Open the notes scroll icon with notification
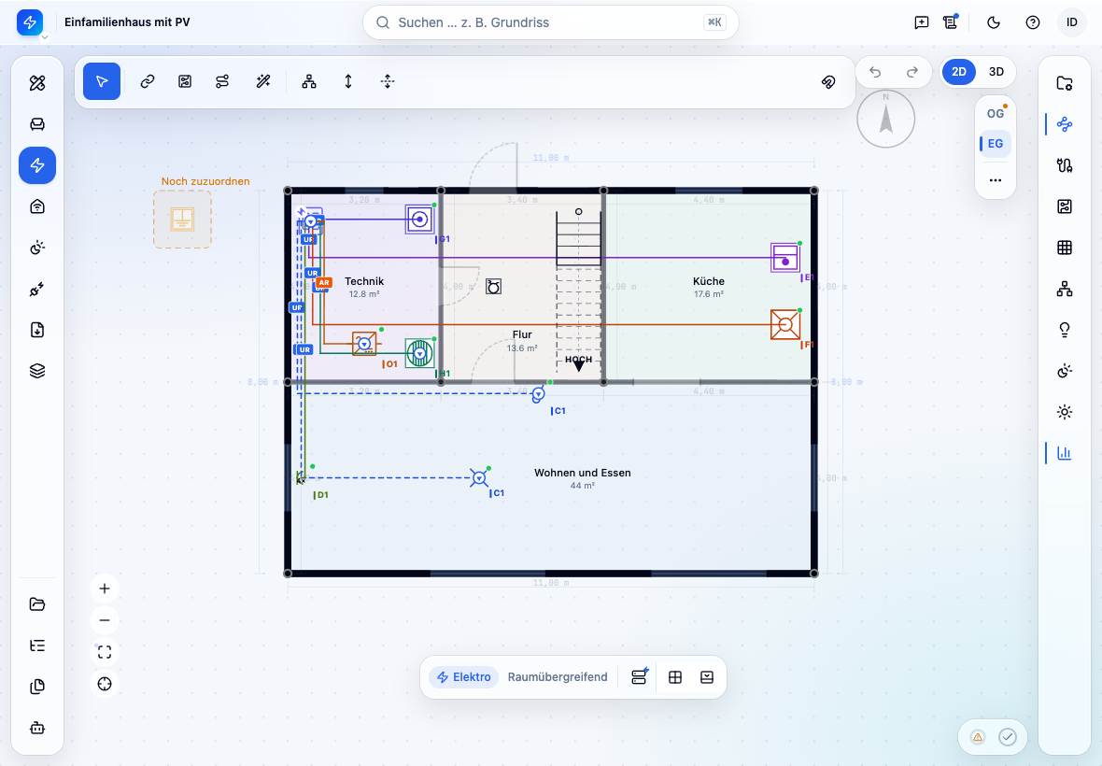 click(x=950, y=22)
